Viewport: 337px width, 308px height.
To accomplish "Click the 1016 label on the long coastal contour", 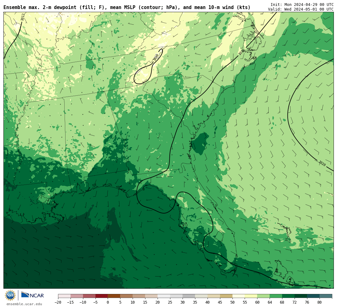I will [x=242, y=52].
